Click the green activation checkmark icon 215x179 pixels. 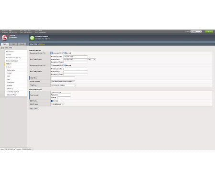(x=32, y=38)
